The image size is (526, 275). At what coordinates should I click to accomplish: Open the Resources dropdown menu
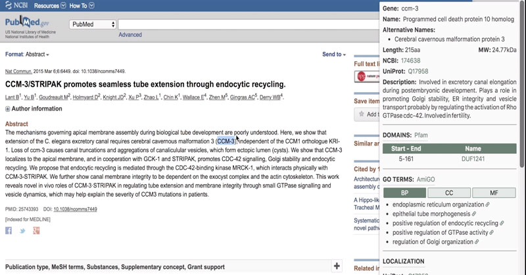coord(49,5)
